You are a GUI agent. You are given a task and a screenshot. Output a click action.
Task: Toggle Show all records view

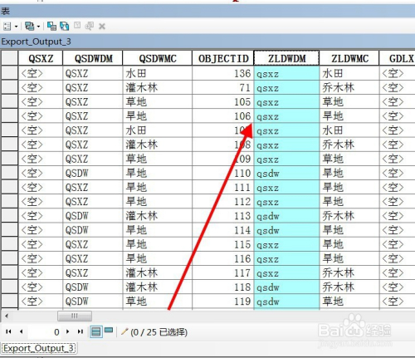point(95,331)
